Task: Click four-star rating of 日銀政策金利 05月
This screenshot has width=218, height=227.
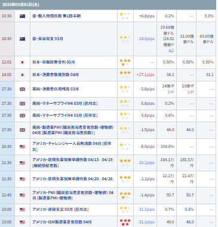Action: point(125,62)
